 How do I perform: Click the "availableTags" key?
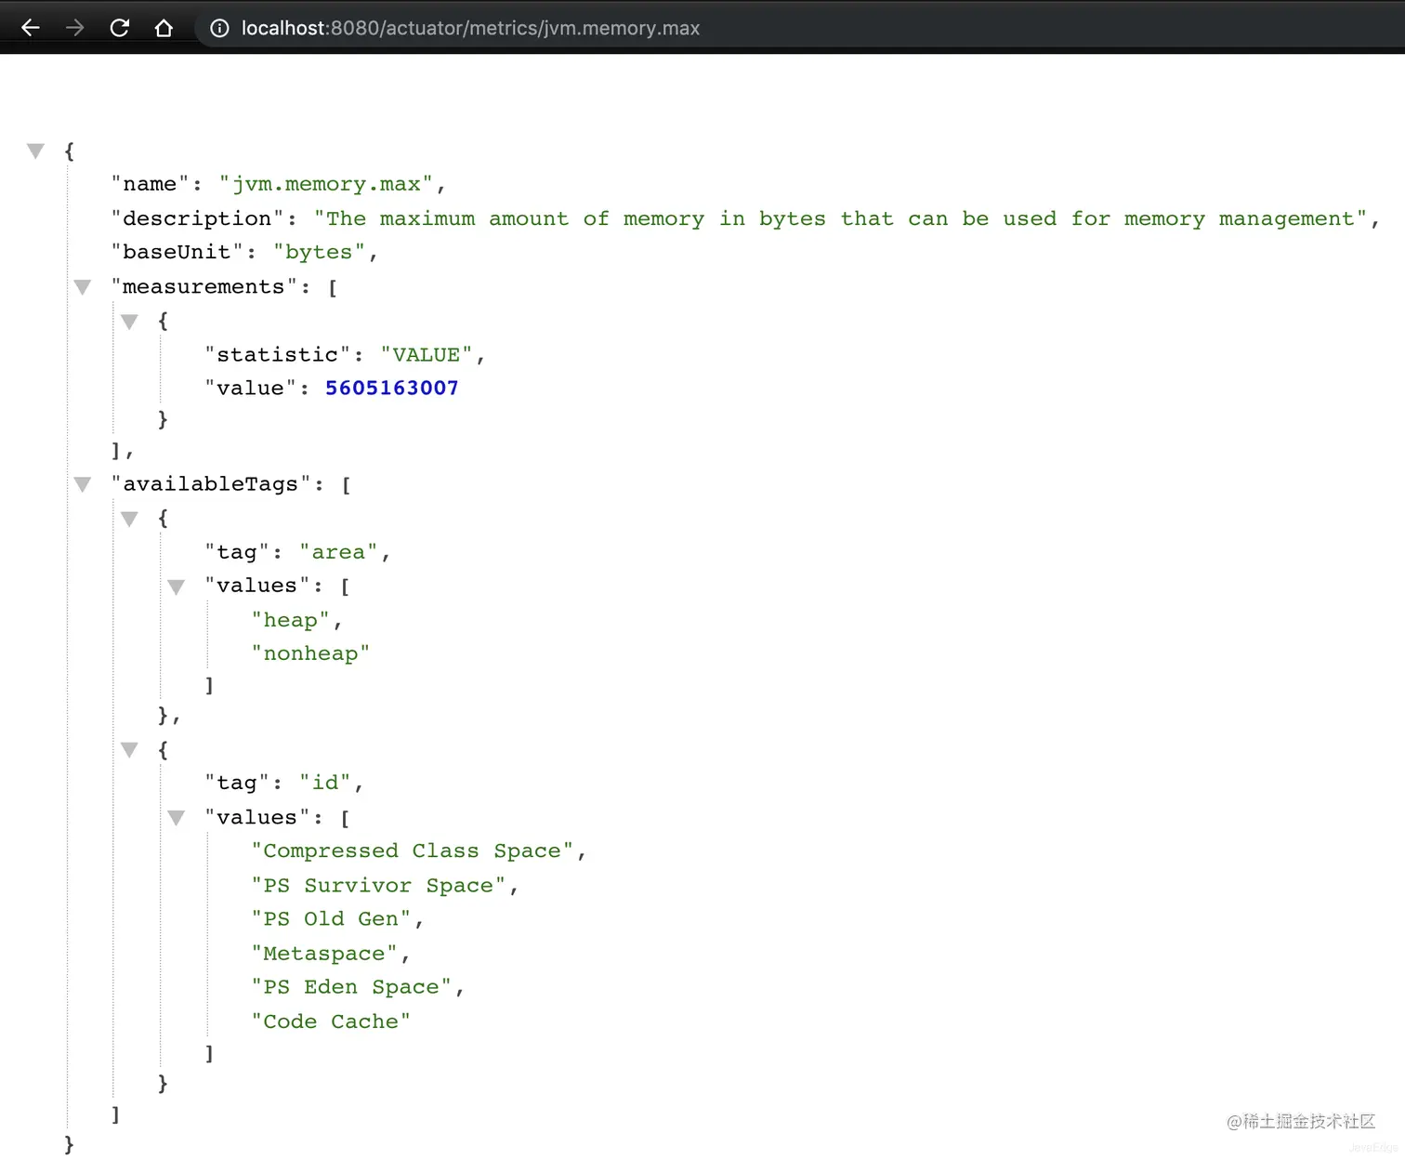(211, 483)
